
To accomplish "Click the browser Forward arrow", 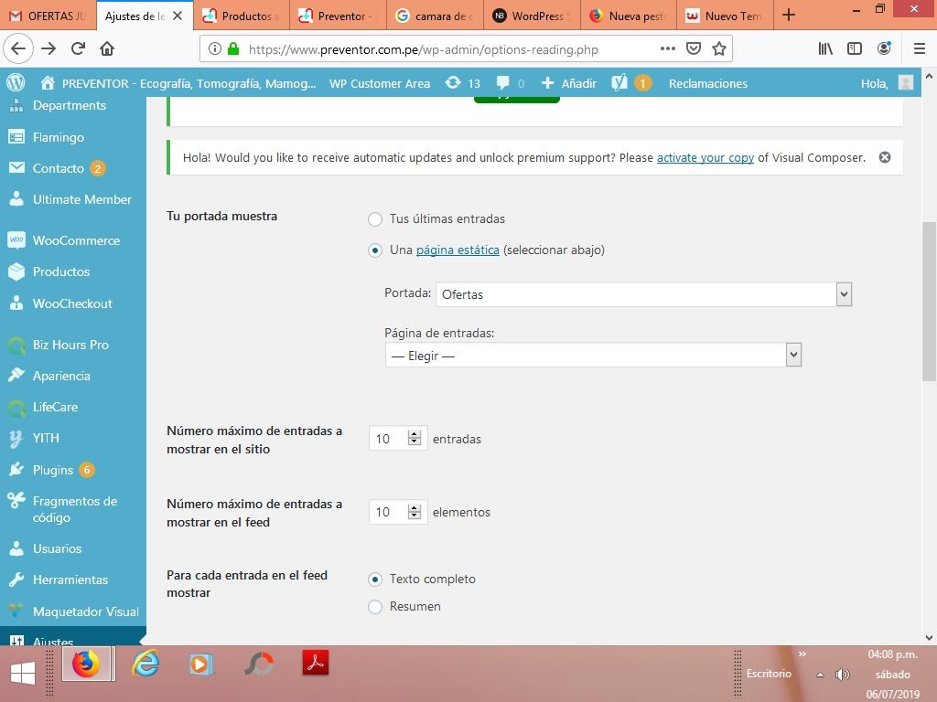I will coord(48,48).
